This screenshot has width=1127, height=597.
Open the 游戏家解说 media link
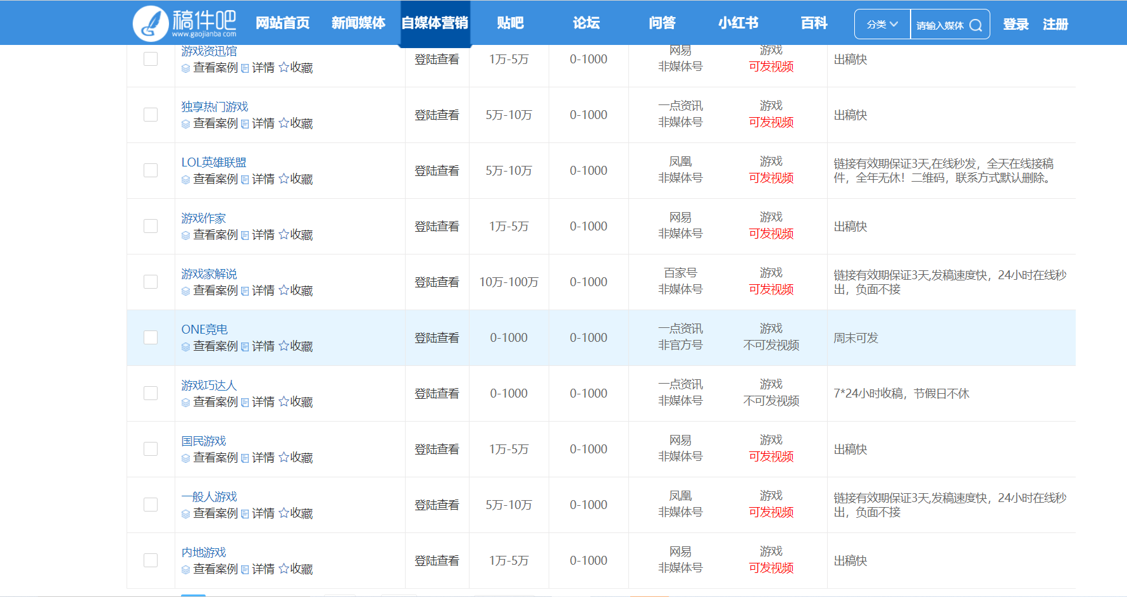(209, 274)
